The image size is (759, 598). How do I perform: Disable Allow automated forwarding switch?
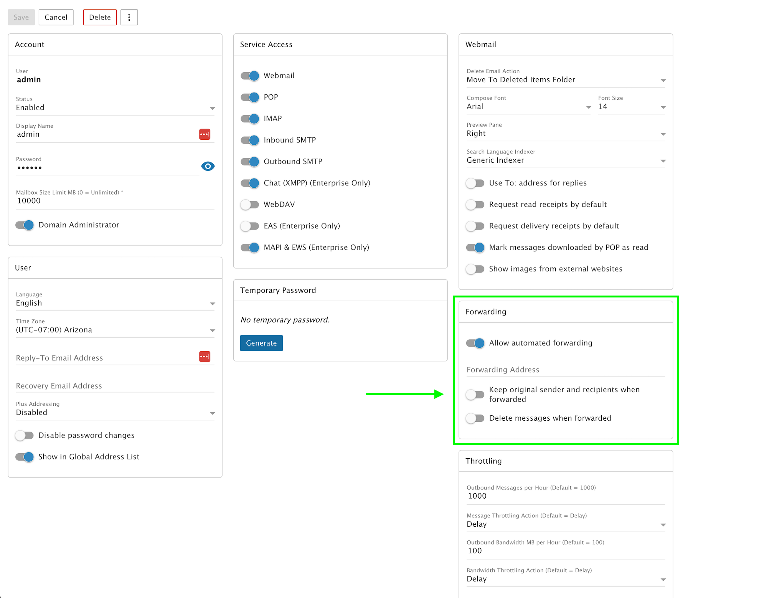[x=475, y=343]
